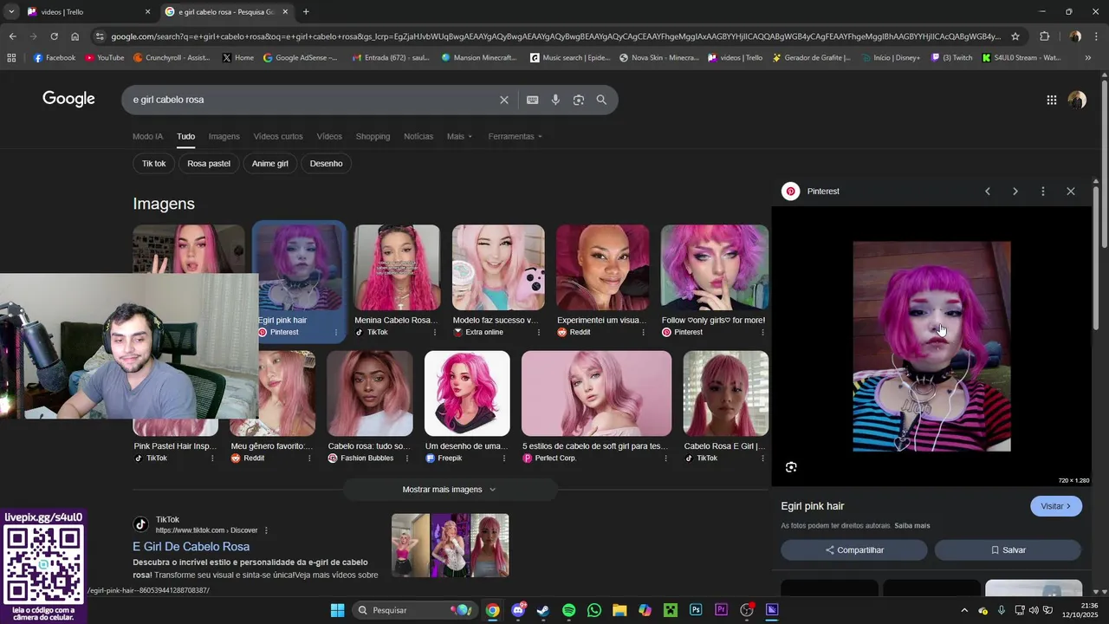Image resolution: width=1109 pixels, height=624 pixels.
Task: Open the on-screen keyboard icon in search box
Action: pos(533,100)
